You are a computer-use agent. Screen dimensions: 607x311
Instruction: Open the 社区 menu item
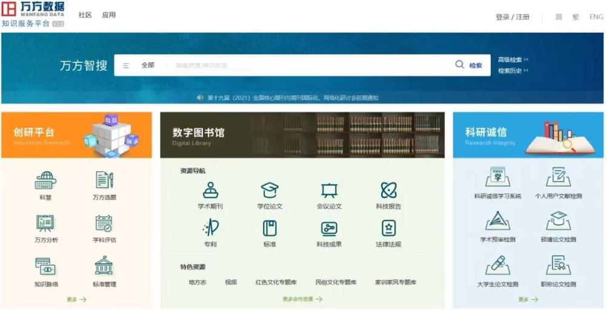click(x=85, y=15)
